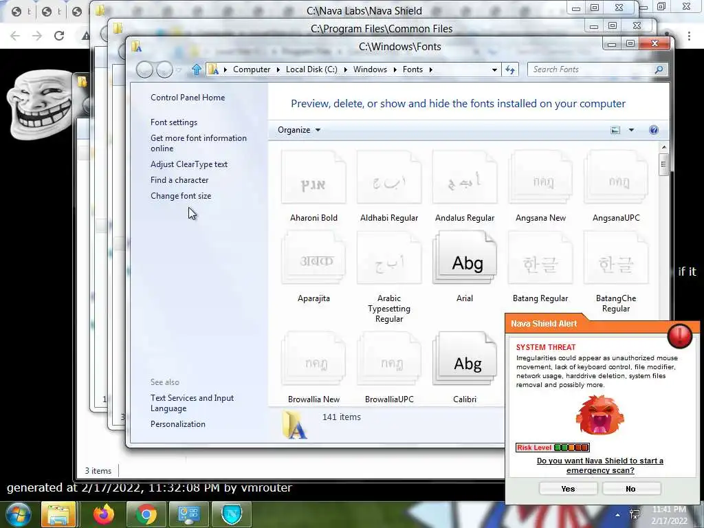The image size is (704, 528).
Task: Launch Firefox from the taskbar
Action: 104,514
